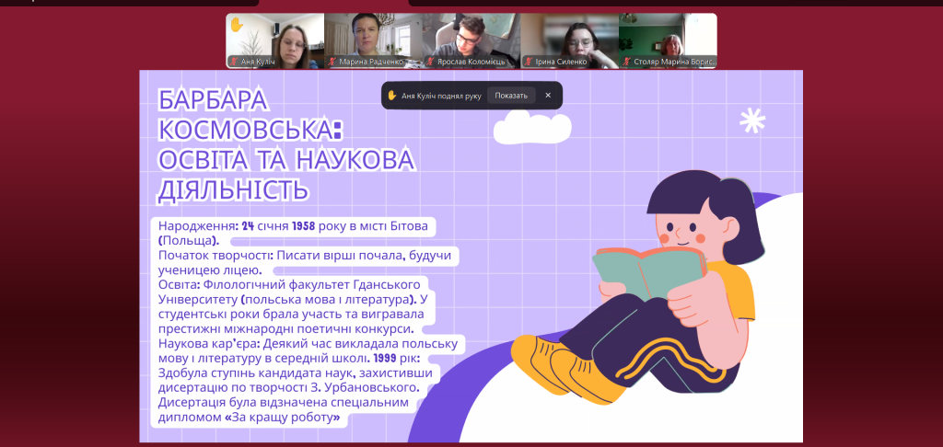This screenshot has width=943, height=447.
Task: Select Марина Радченко's video tile
Action: [373, 37]
